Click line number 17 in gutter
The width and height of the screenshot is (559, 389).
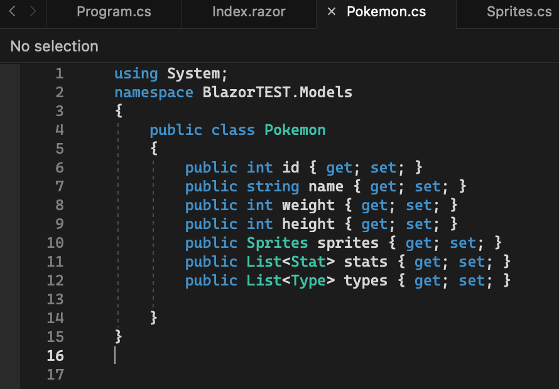(55, 375)
